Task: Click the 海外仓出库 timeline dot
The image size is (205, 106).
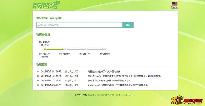Action: [x=65, y=49]
